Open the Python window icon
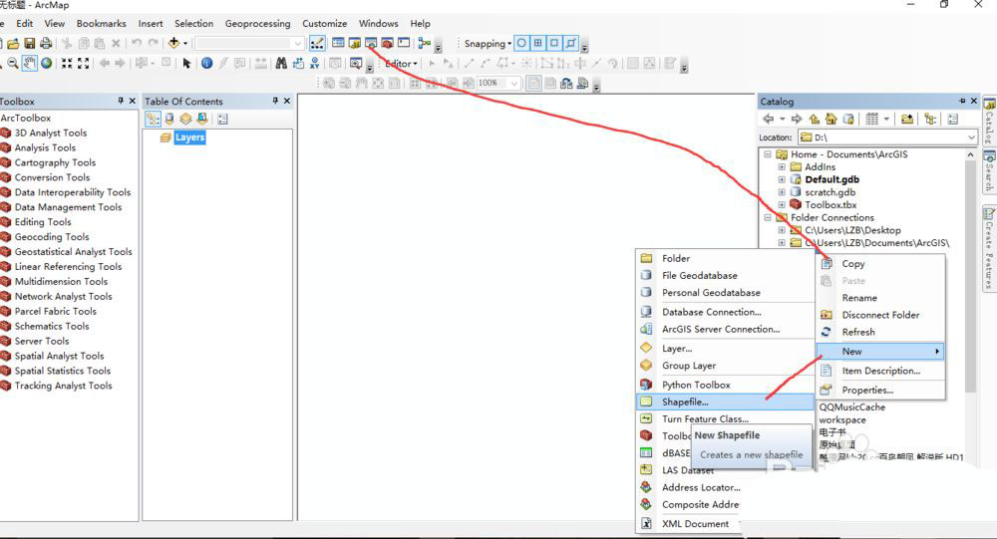The width and height of the screenshot is (997, 539). 404,43
